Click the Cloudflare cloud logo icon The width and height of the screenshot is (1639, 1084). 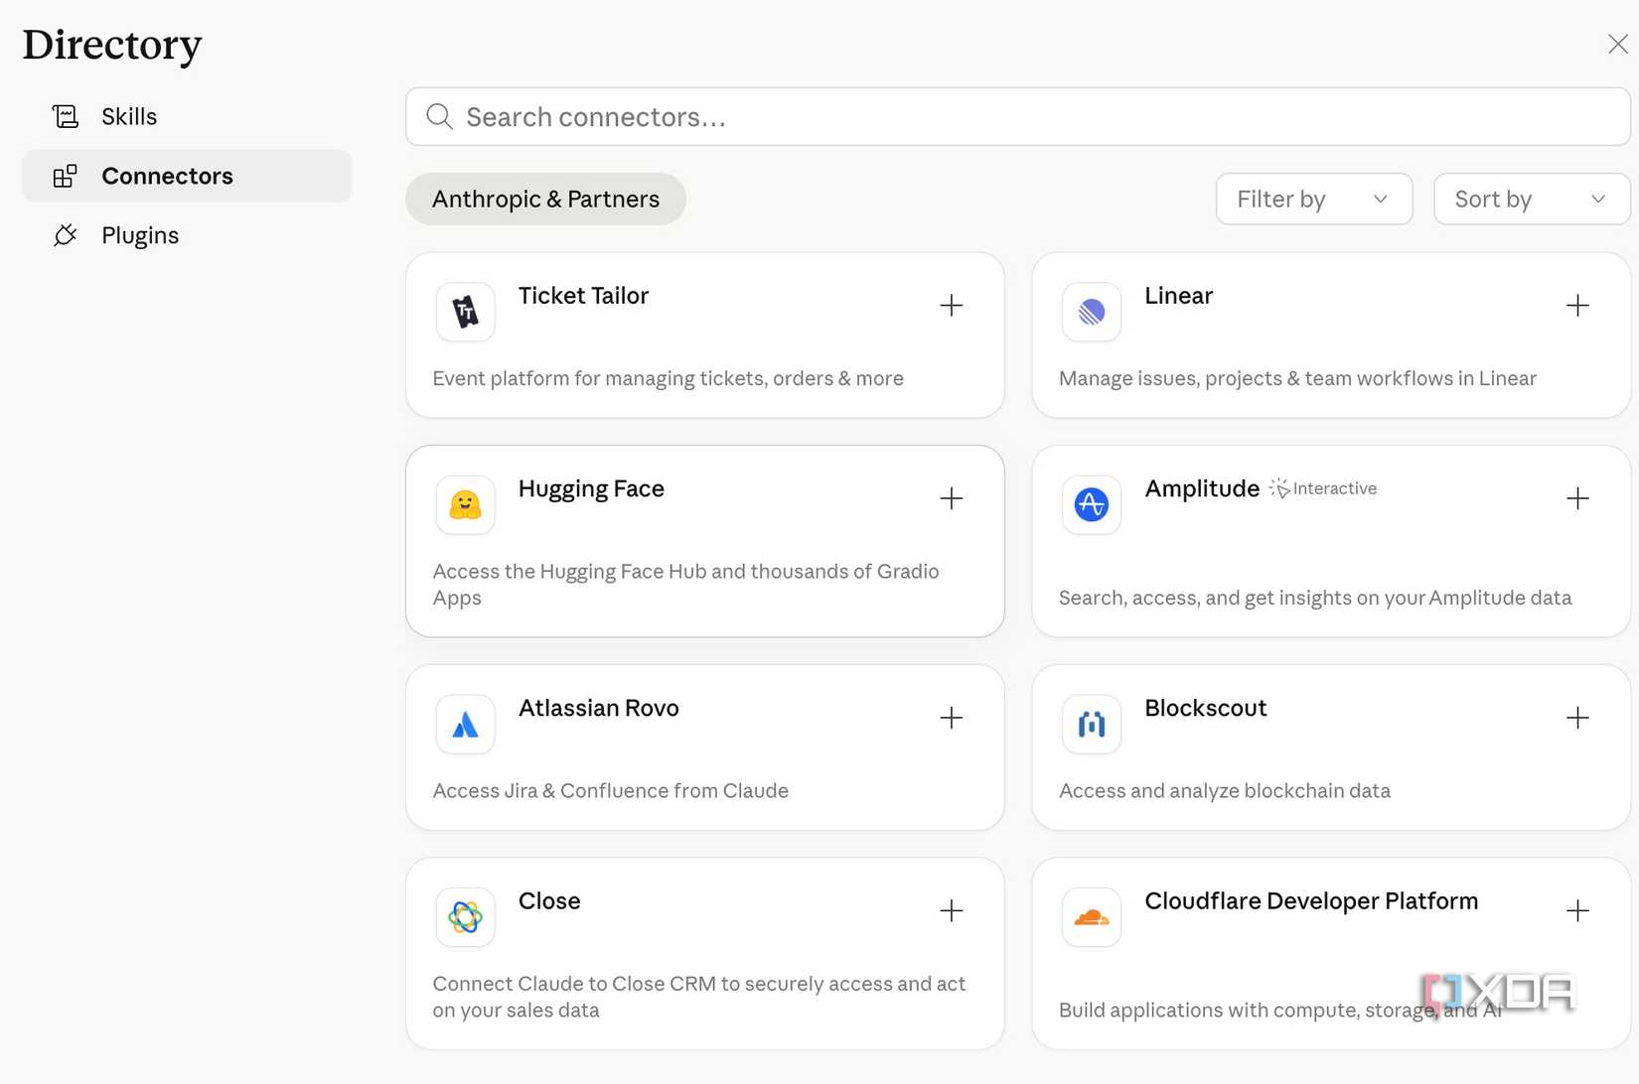[1091, 917]
